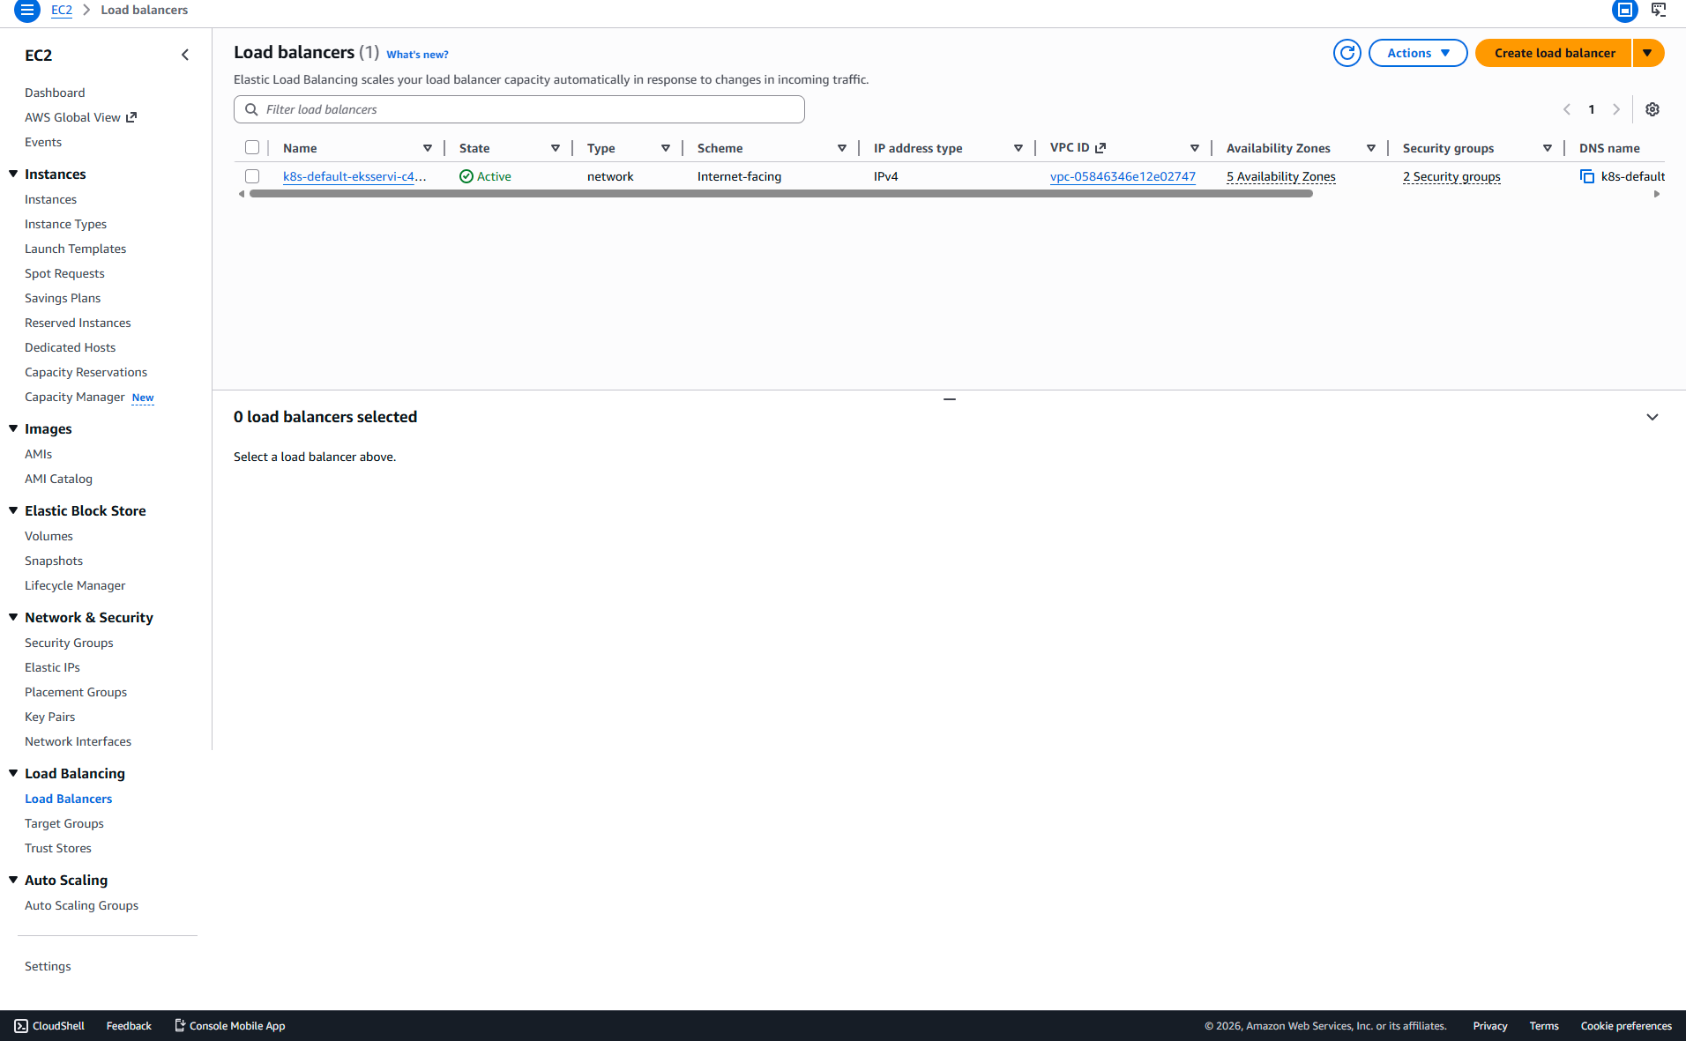Click the screen share icon top right
The height and width of the screenshot is (1041, 1686).
point(1659,10)
